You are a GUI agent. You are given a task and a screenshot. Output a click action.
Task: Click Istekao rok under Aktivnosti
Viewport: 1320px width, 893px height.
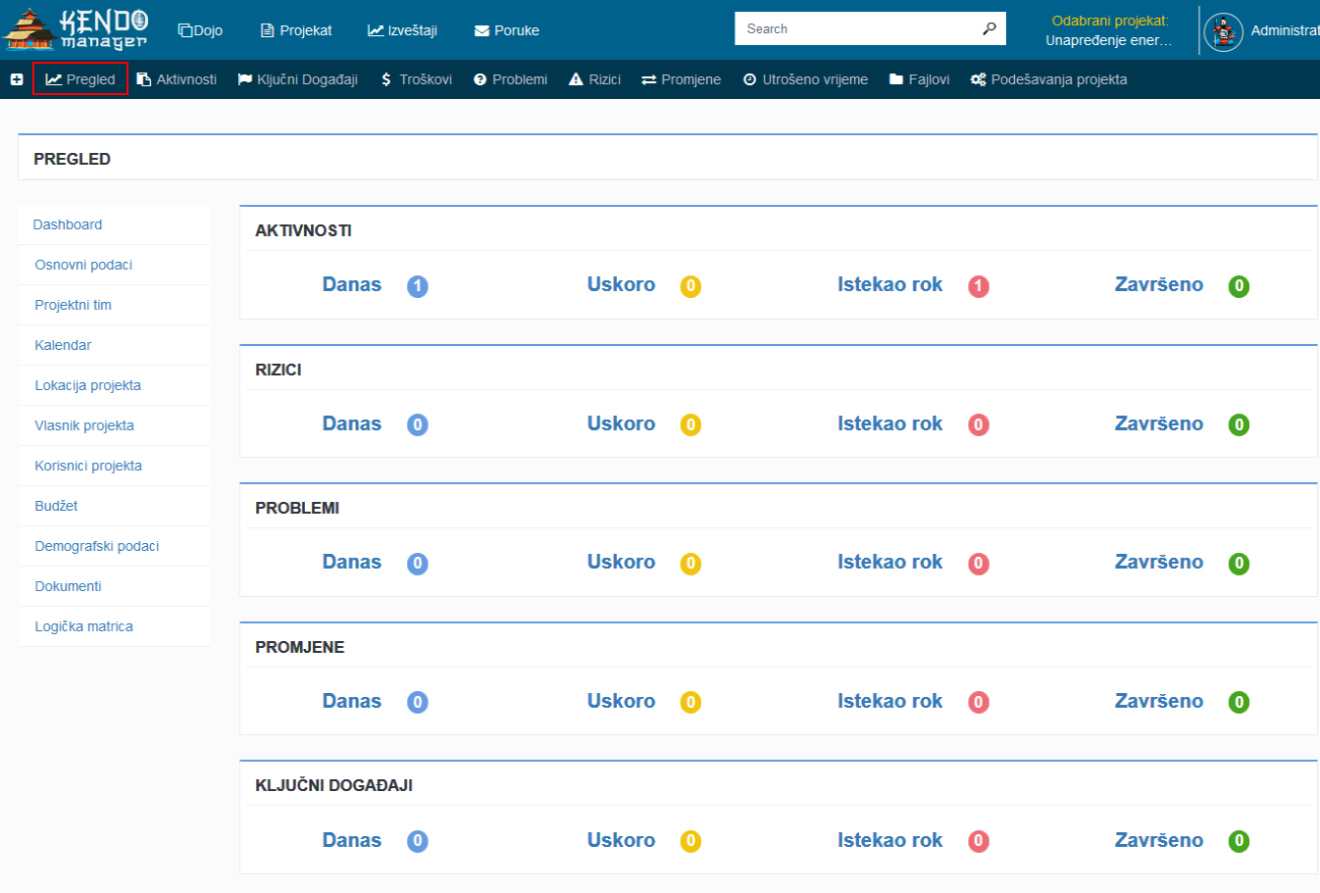tap(889, 284)
